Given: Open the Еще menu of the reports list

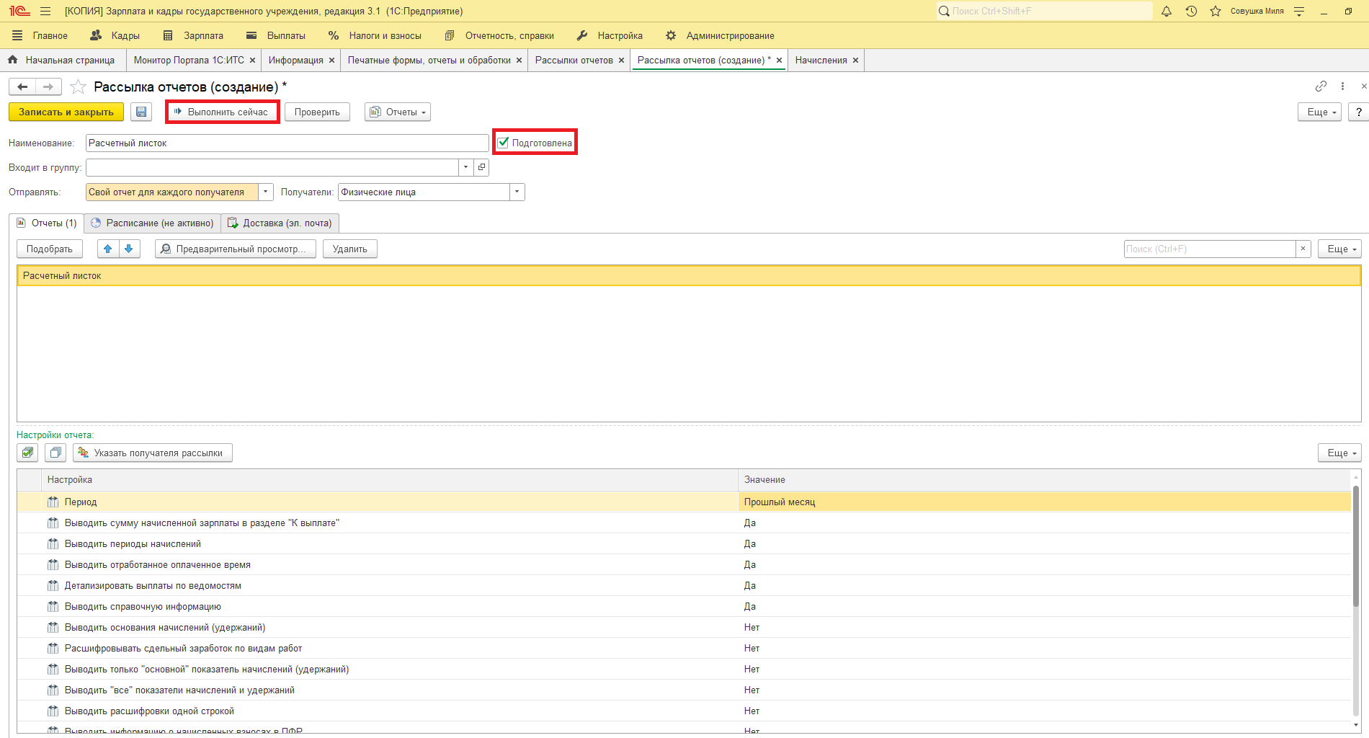Looking at the screenshot, I should click(x=1339, y=249).
